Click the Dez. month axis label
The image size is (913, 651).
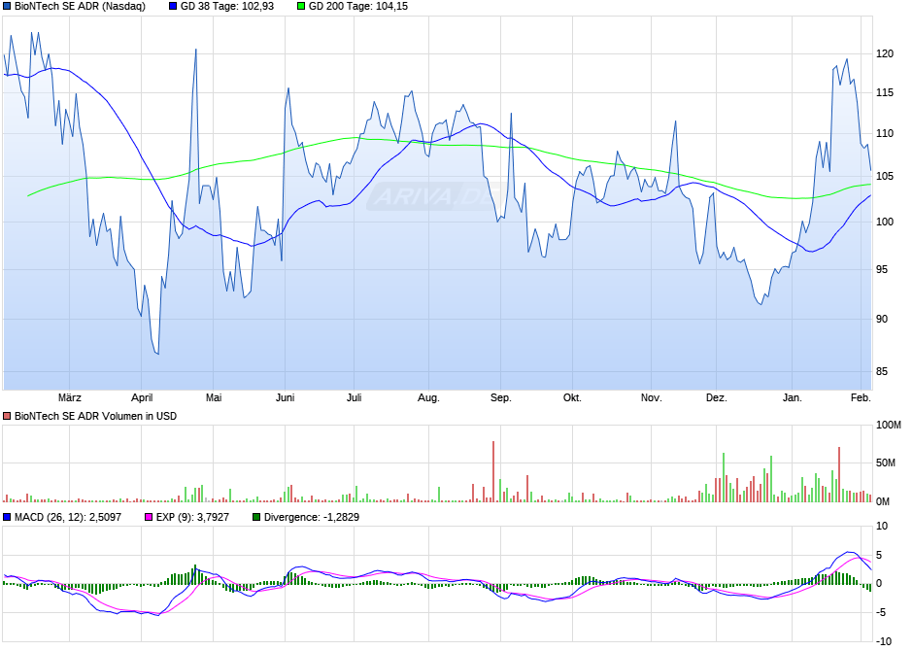click(x=717, y=397)
